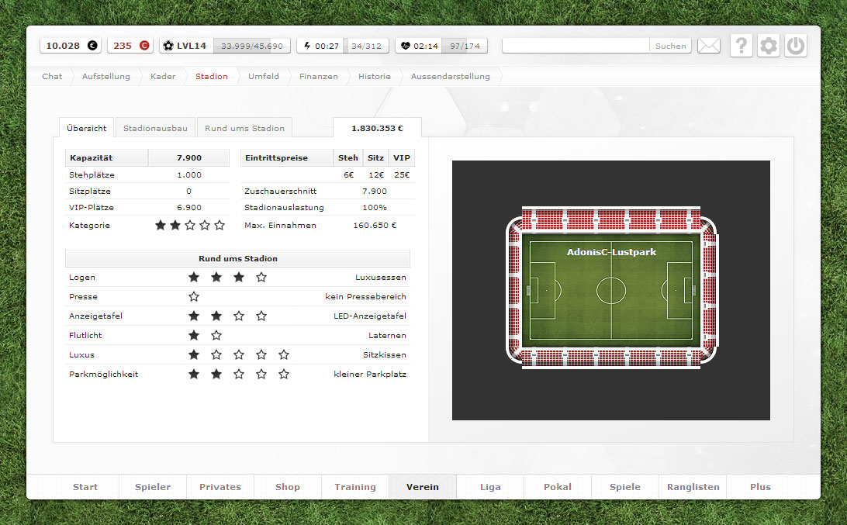Click the health progress bar 97/174
The height and width of the screenshot is (525, 847).
[x=465, y=46]
